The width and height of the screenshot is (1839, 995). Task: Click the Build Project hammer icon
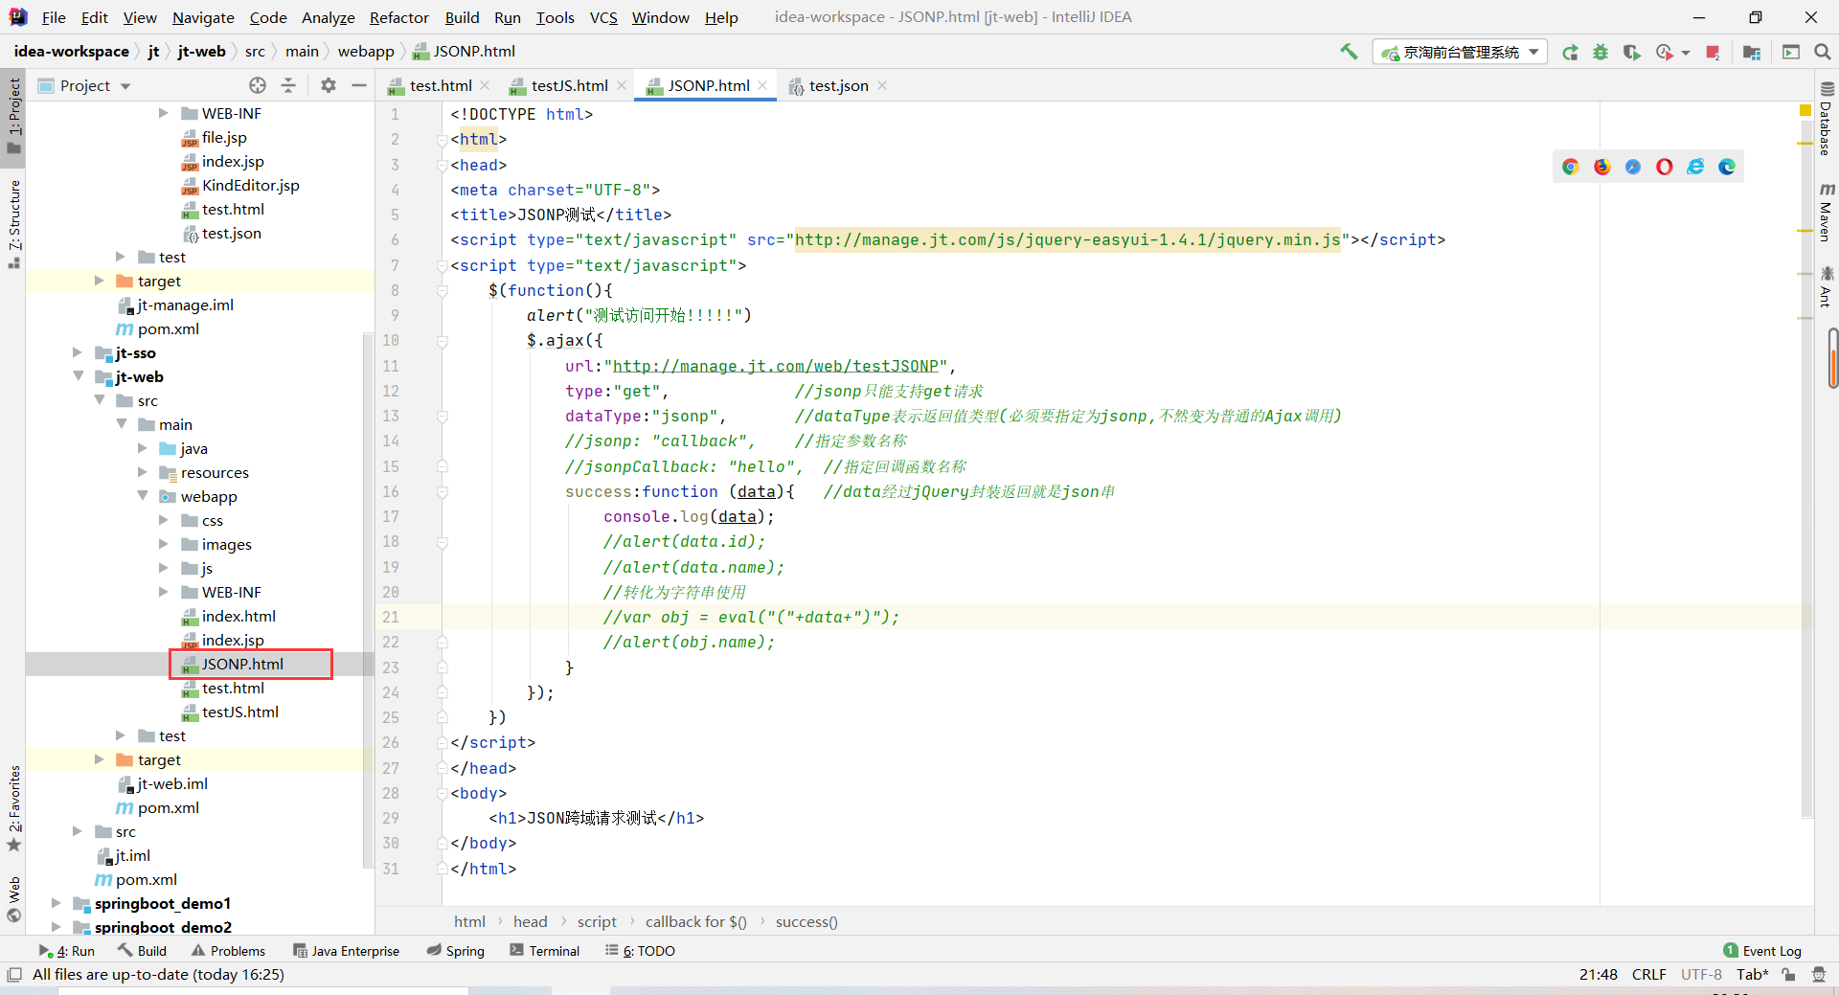[x=1349, y=52]
